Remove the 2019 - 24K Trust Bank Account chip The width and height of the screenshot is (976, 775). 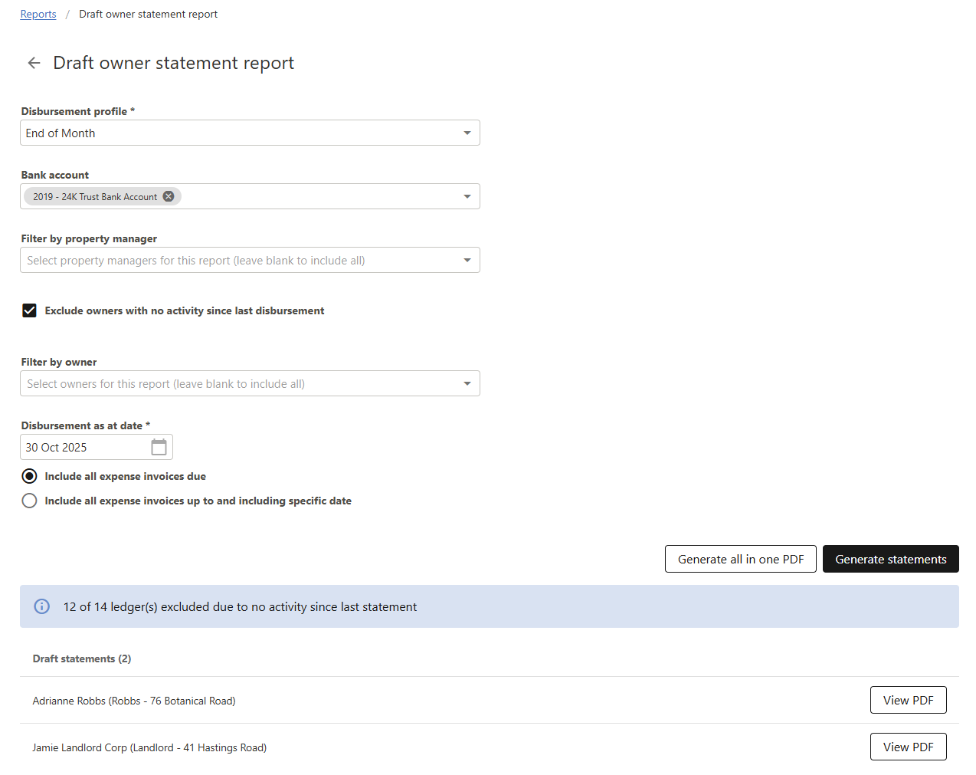pyautogui.click(x=169, y=196)
